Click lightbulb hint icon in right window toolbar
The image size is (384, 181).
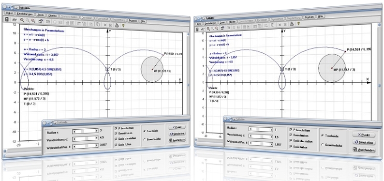pos(298,24)
